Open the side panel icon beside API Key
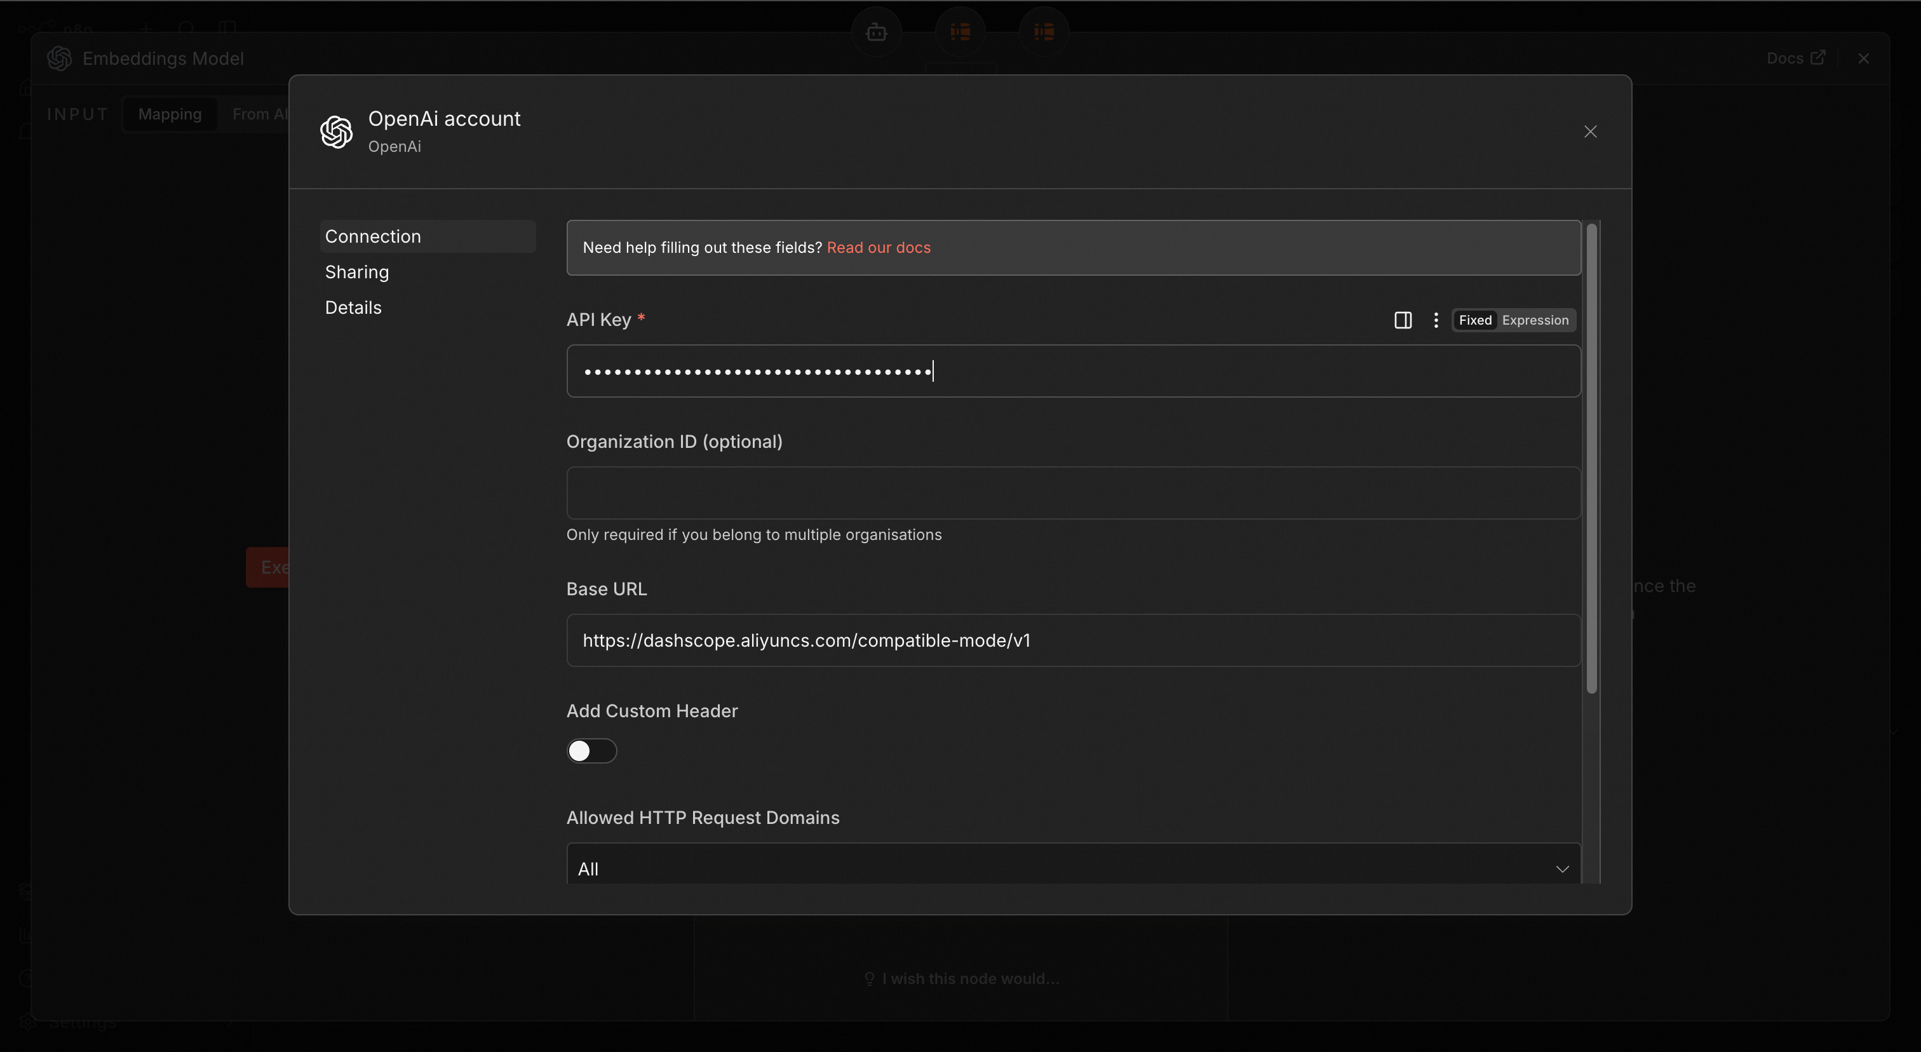This screenshot has height=1052, width=1921. pos(1403,320)
